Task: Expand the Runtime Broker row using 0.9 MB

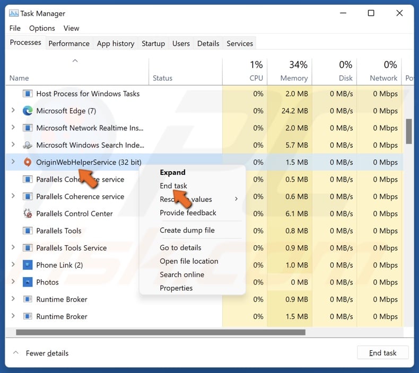Action: click(x=13, y=298)
